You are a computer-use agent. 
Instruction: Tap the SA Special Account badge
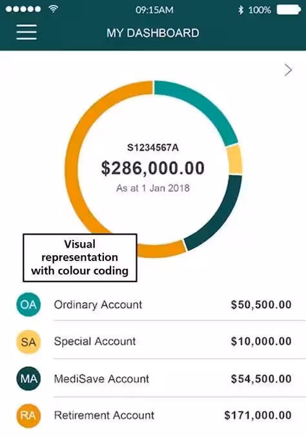(28, 342)
